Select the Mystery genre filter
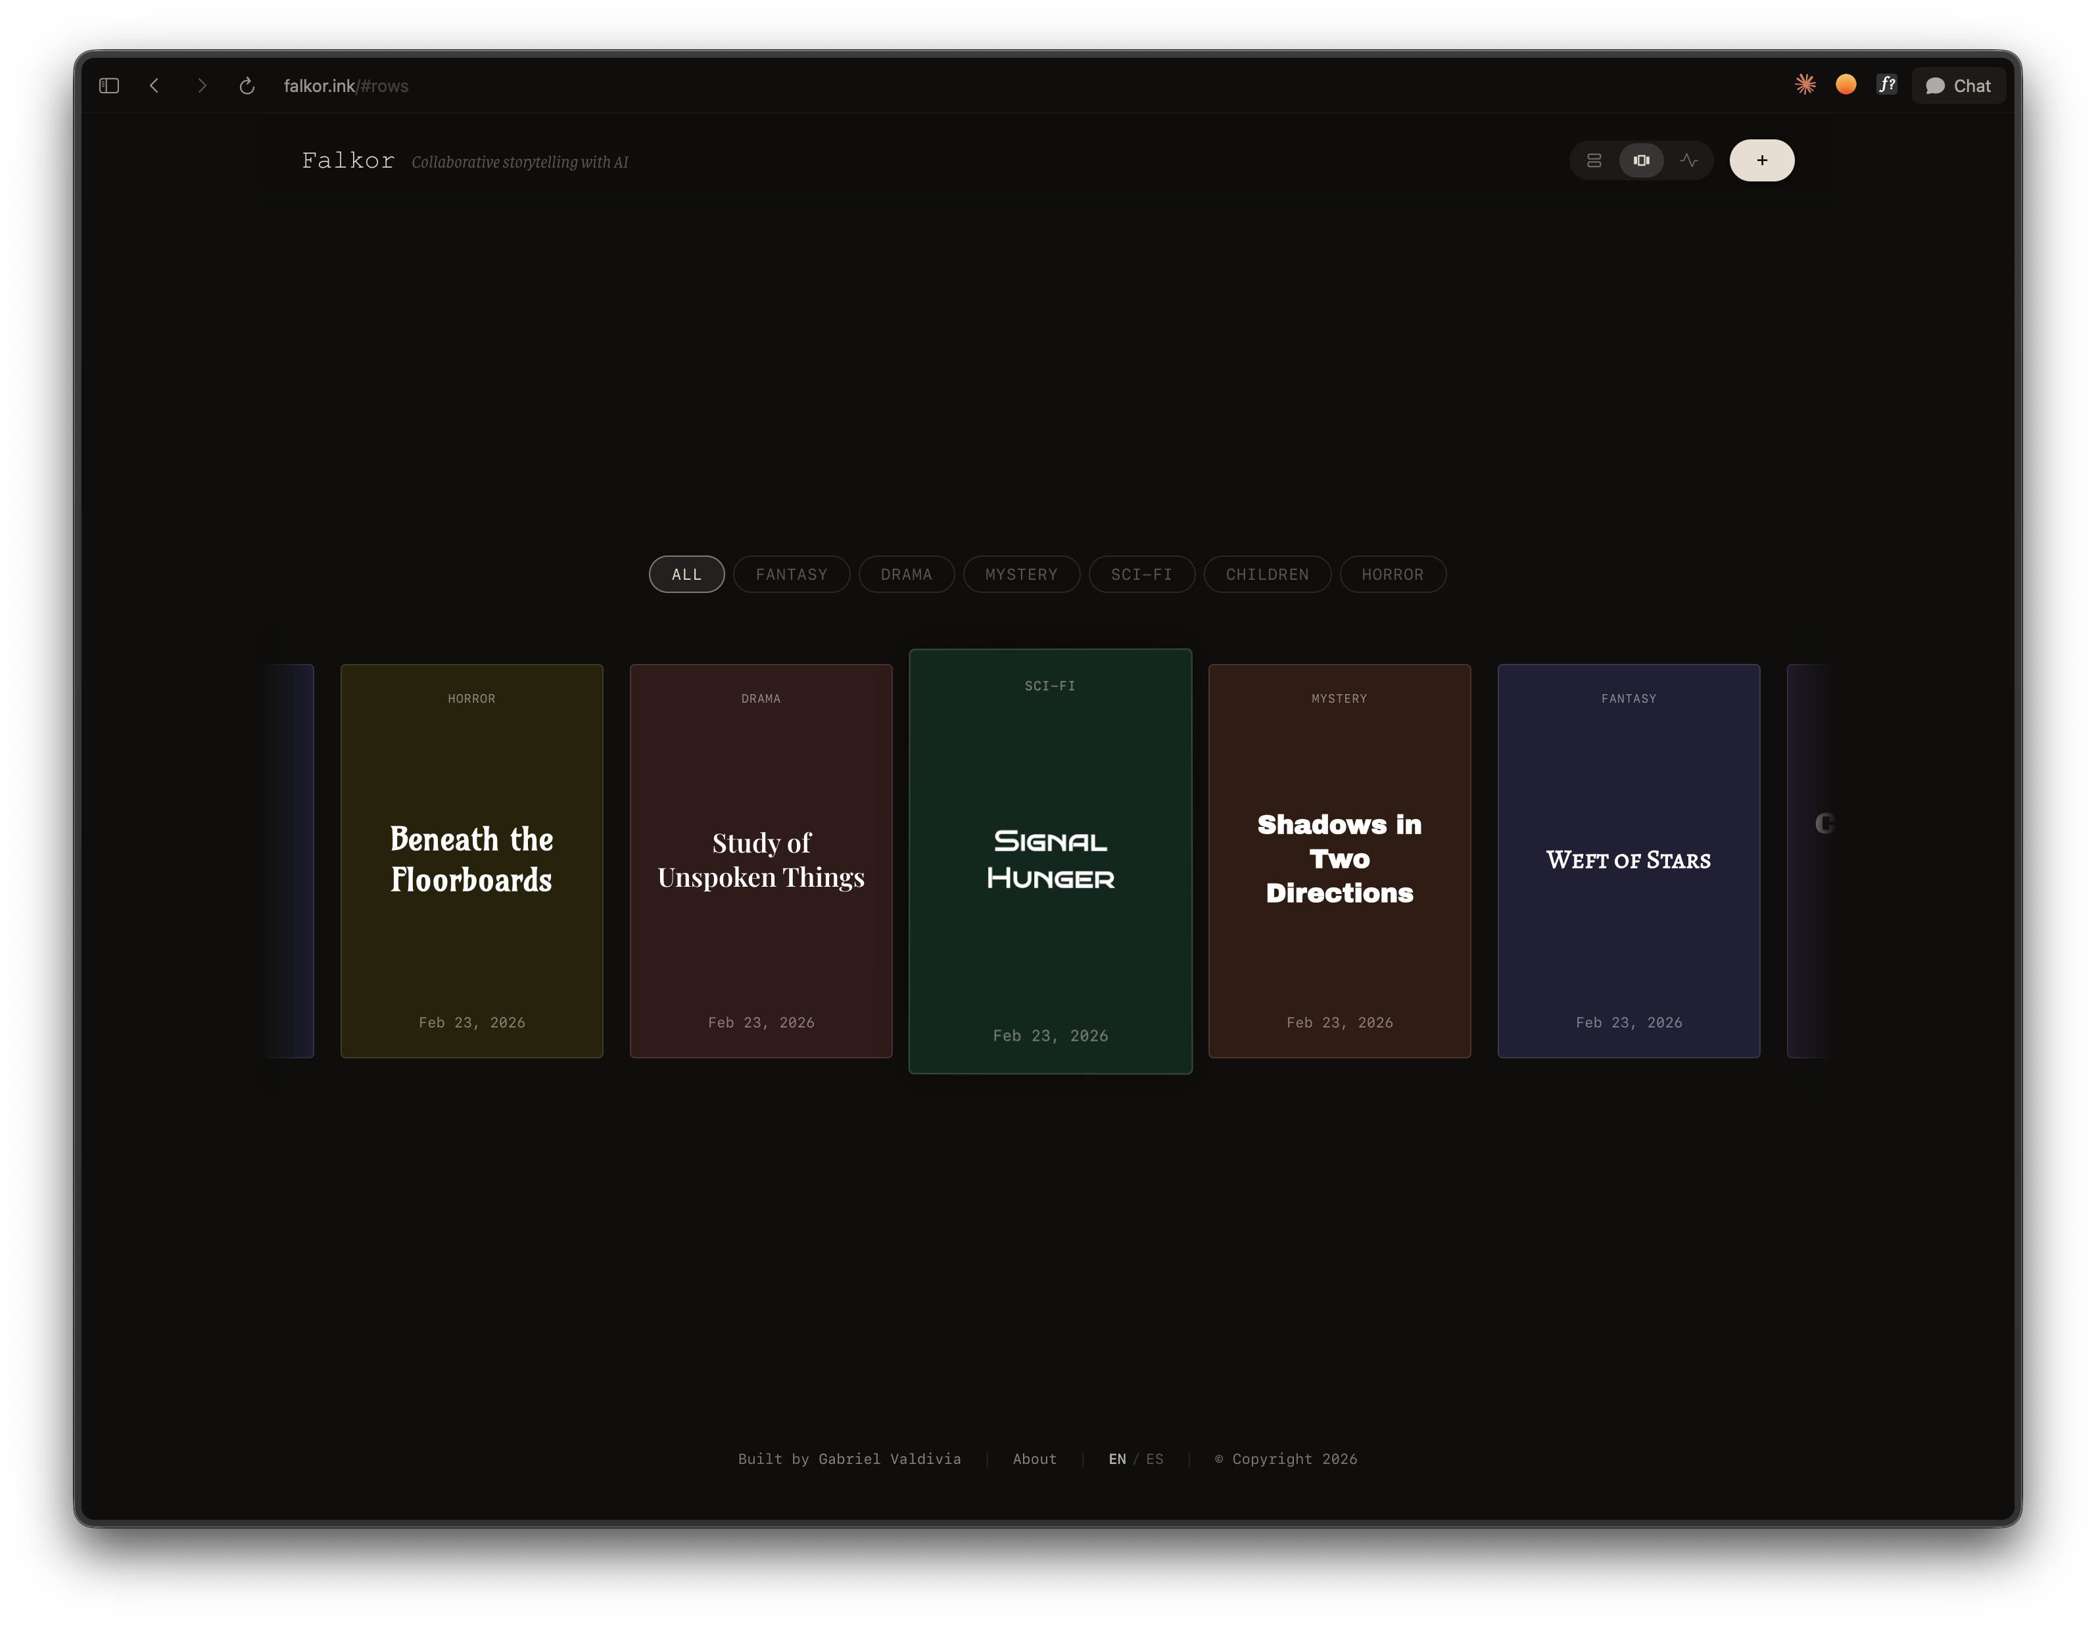This screenshot has width=2096, height=1625. [1021, 574]
